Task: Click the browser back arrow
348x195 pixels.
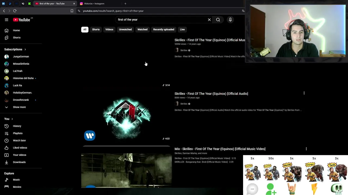Action: coord(4,11)
